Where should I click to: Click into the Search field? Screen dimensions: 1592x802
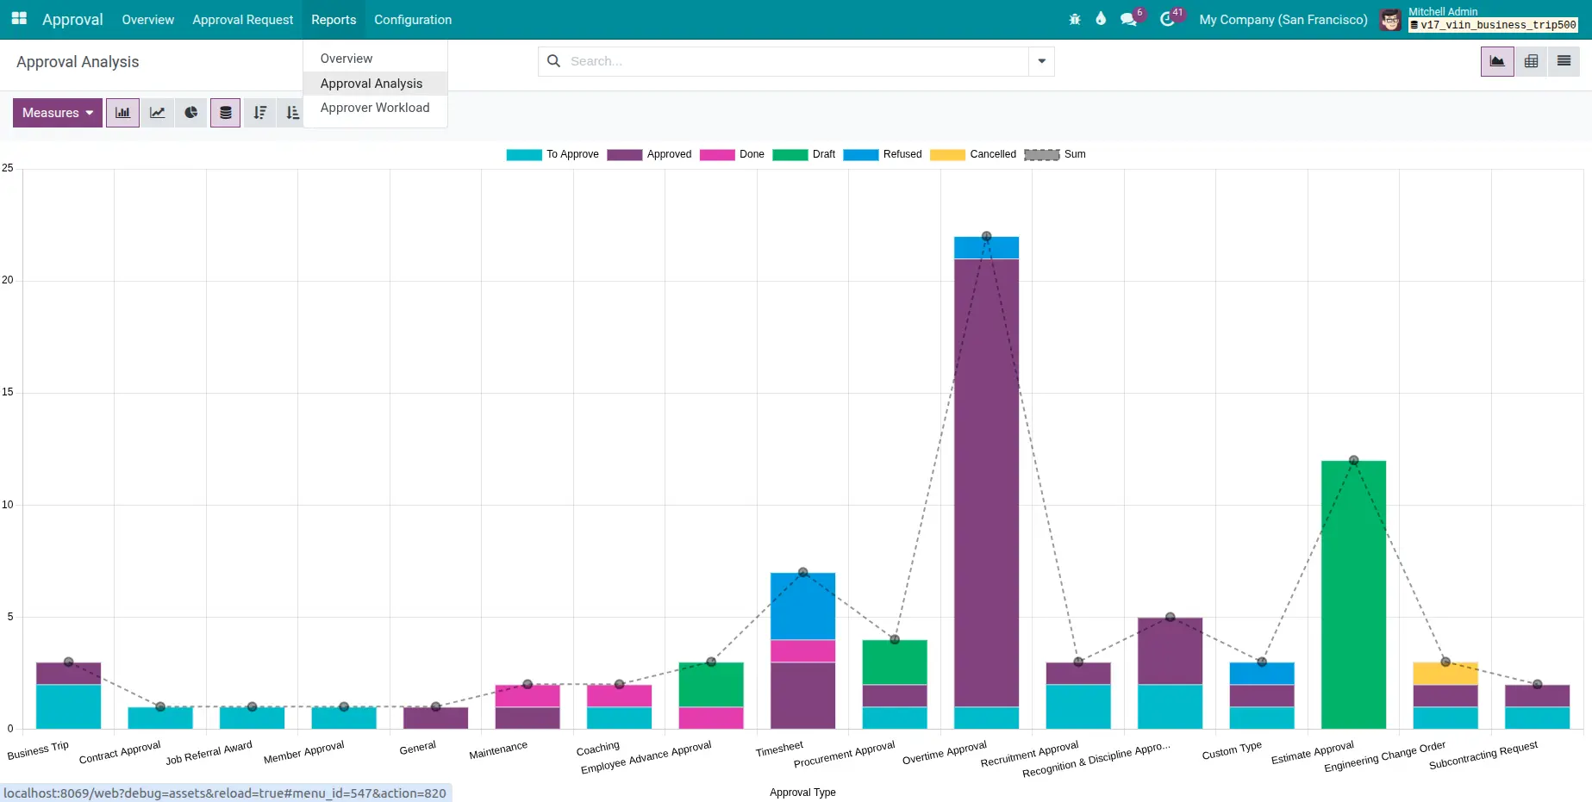(x=793, y=61)
